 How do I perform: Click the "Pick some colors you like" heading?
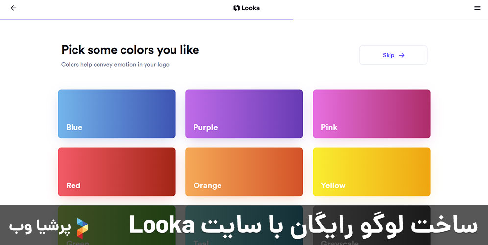point(130,50)
